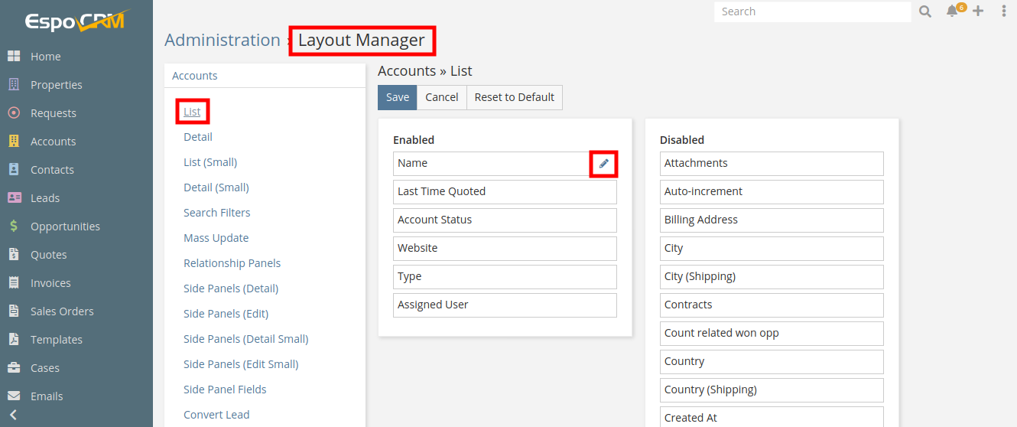Screen dimensions: 1017x427
Task: Focus the global Search field
Action: (811, 11)
